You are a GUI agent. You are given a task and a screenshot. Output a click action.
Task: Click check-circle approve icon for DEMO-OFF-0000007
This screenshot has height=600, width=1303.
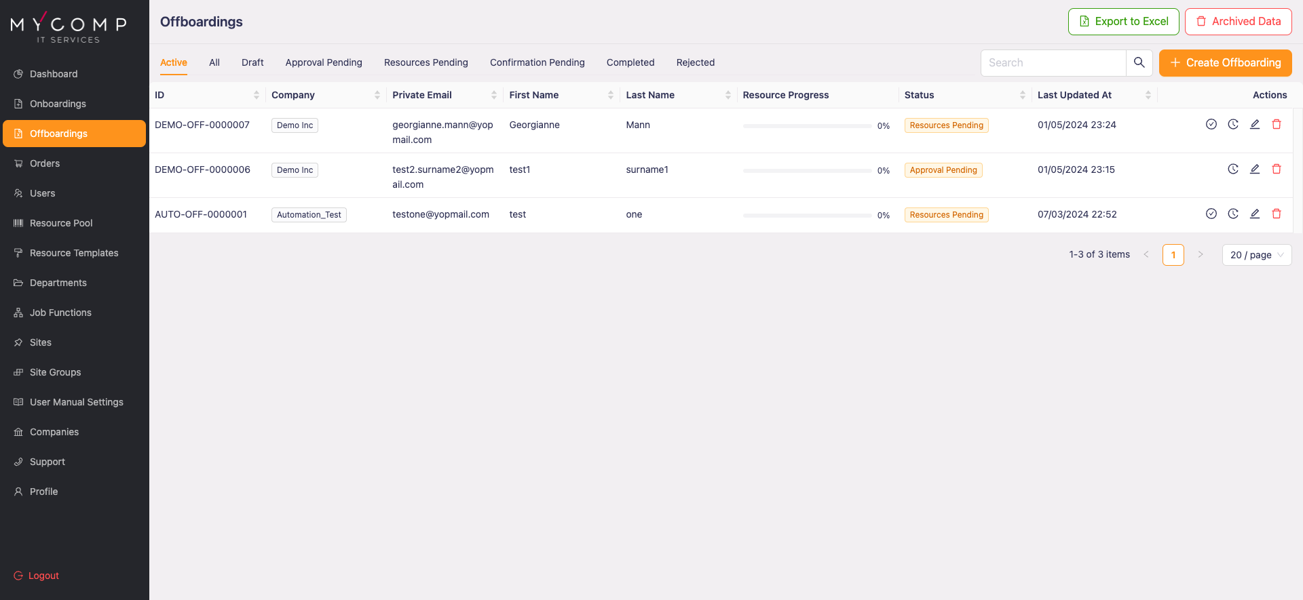click(x=1211, y=125)
